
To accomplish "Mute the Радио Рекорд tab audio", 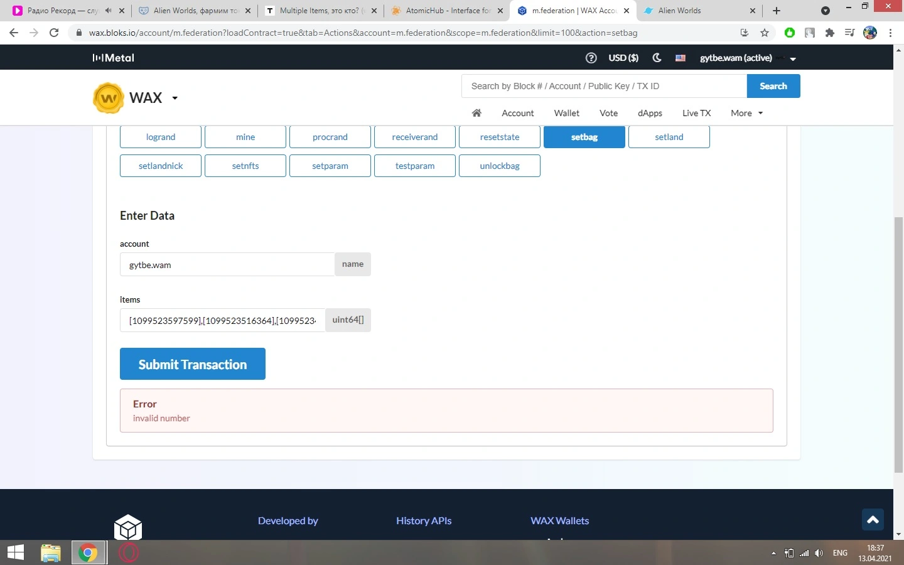I will click(x=108, y=11).
